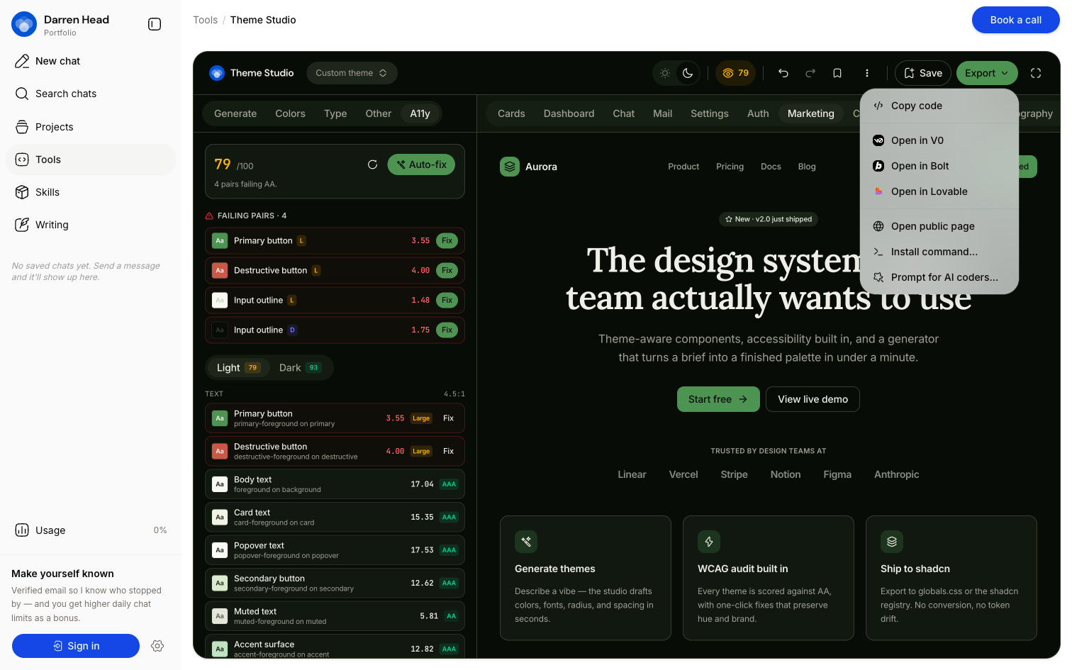
Task: Click the redo arrow in Theme Studio
Action: (810, 73)
